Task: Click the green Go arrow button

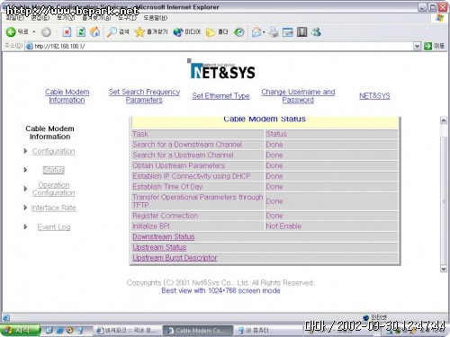Action: point(427,46)
